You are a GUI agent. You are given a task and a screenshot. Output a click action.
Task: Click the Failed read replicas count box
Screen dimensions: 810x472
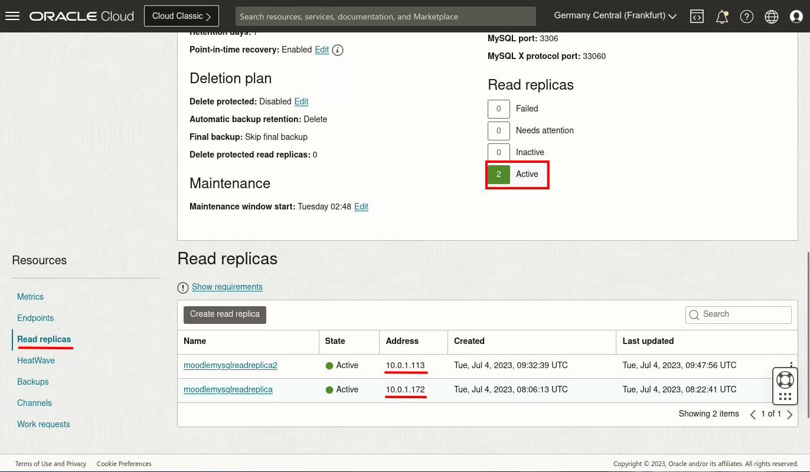click(x=499, y=109)
